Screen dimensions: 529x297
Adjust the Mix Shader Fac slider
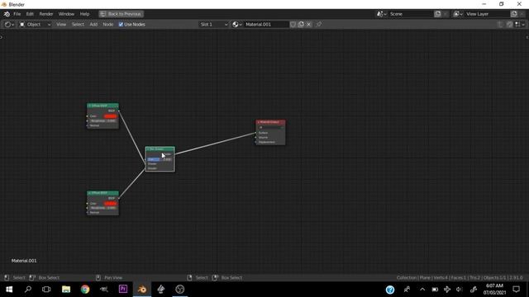click(x=160, y=159)
